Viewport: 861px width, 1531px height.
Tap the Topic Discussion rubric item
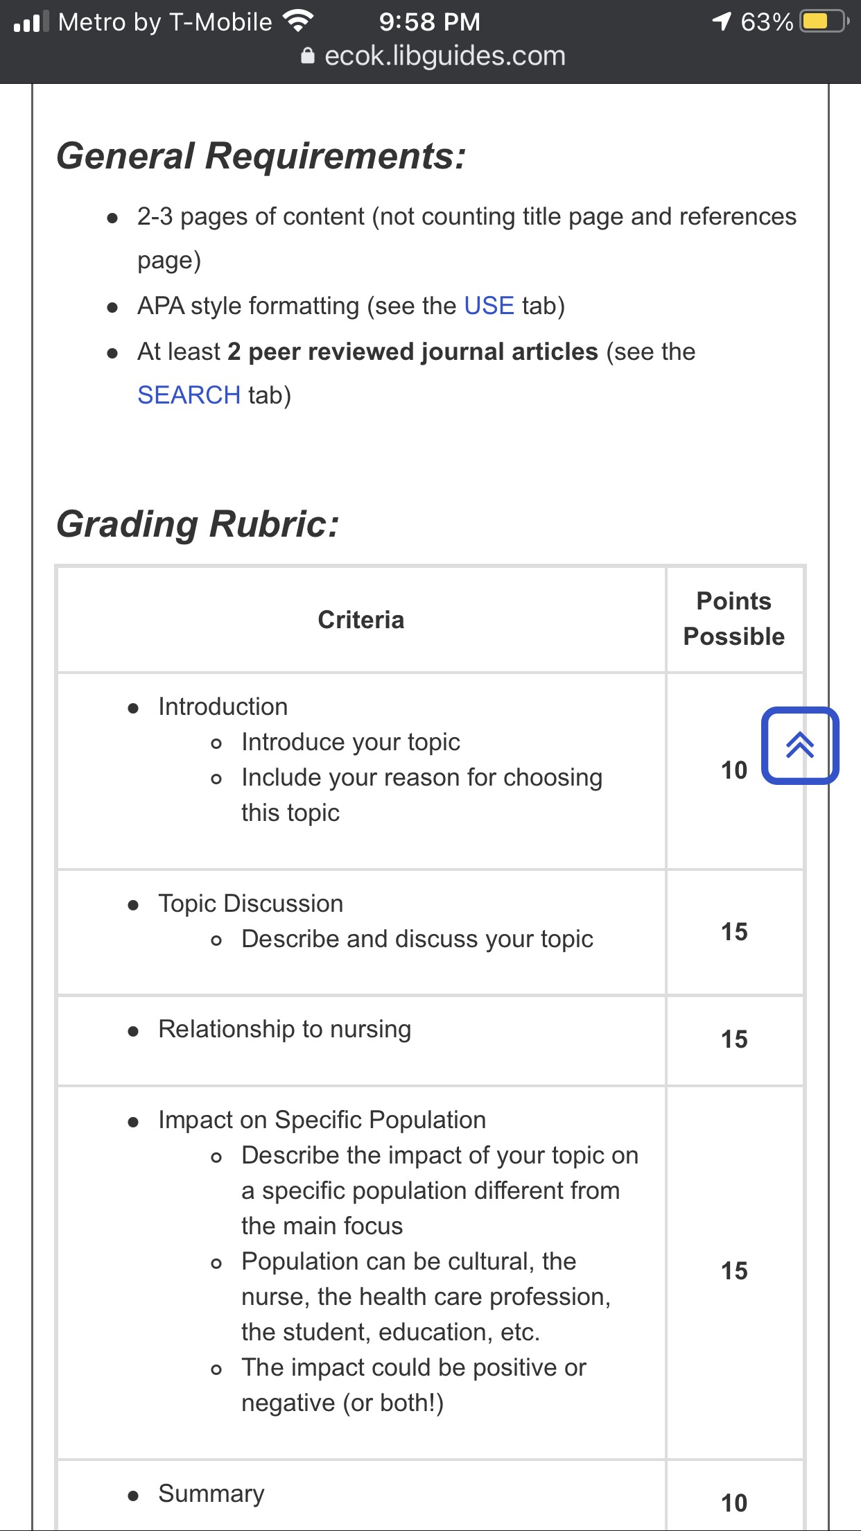coord(250,903)
